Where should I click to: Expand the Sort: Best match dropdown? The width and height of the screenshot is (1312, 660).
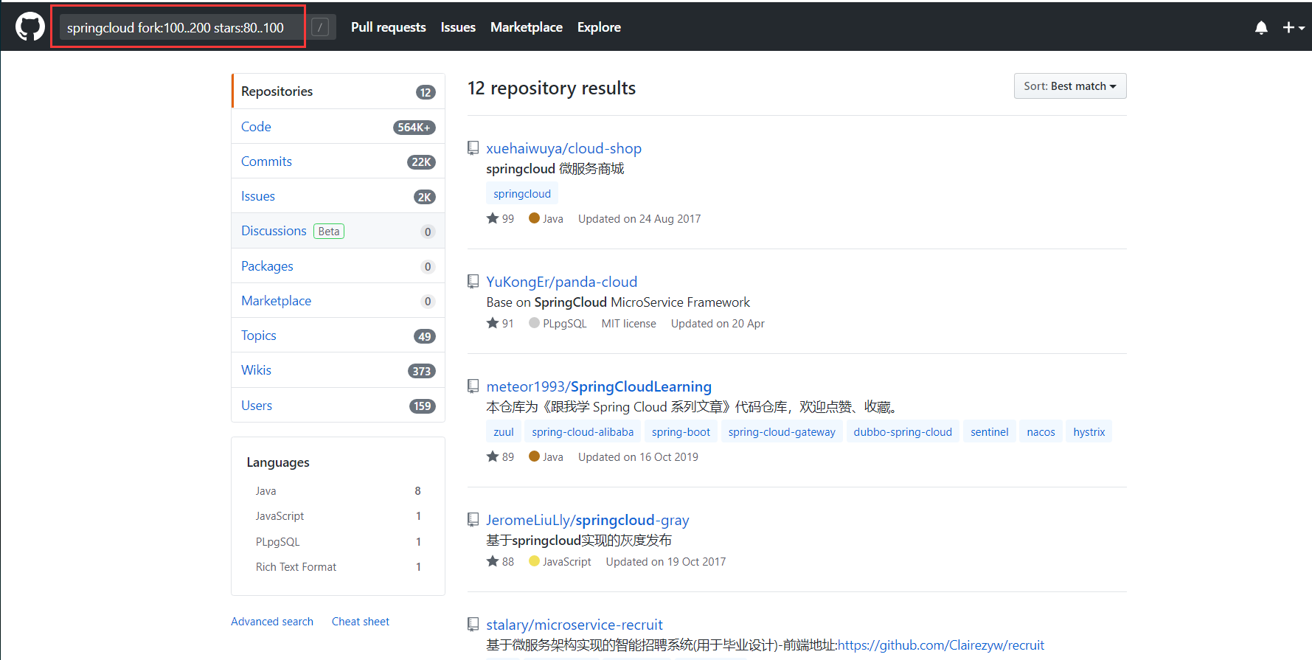[x=1069, y=86]
